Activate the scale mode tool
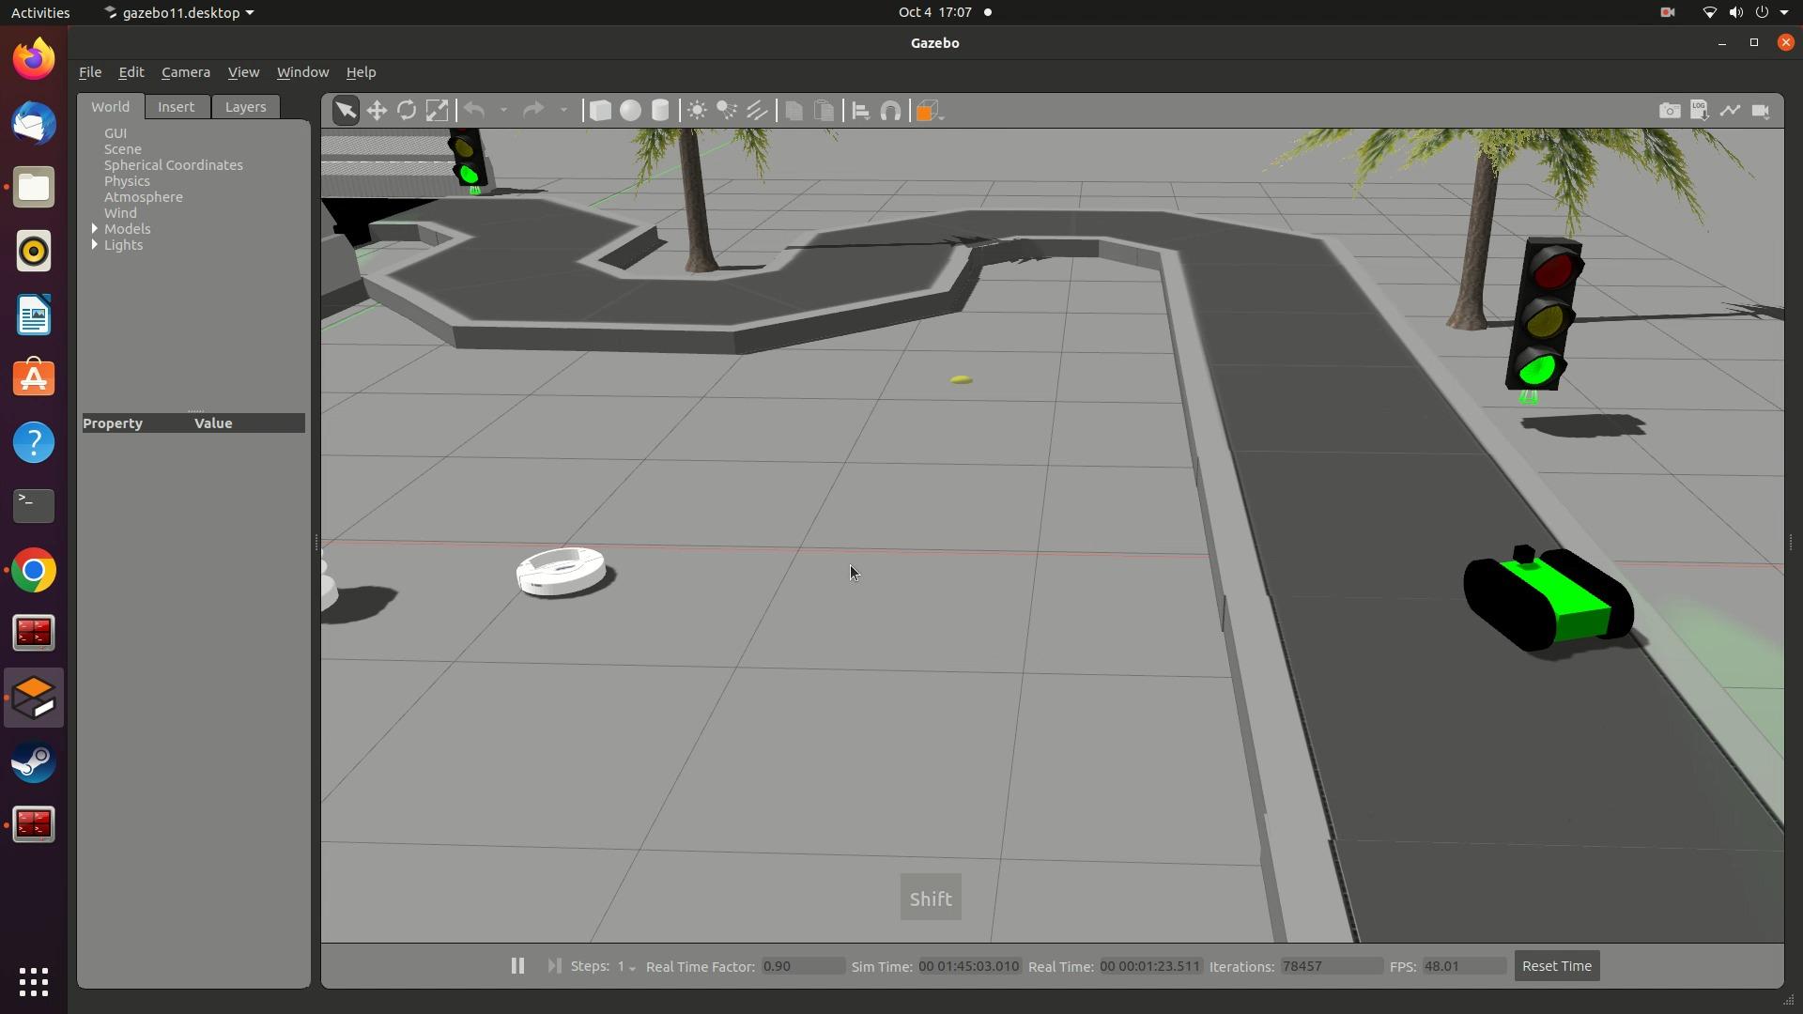 [437, 111]
